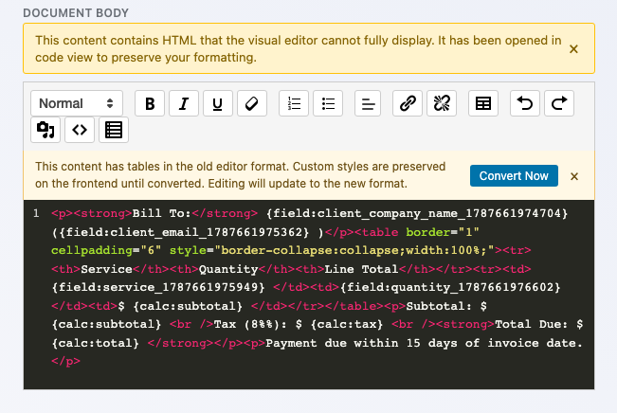Redo the last edit
Viewport: 617px width, 413px height.
[x=559, y=103]
